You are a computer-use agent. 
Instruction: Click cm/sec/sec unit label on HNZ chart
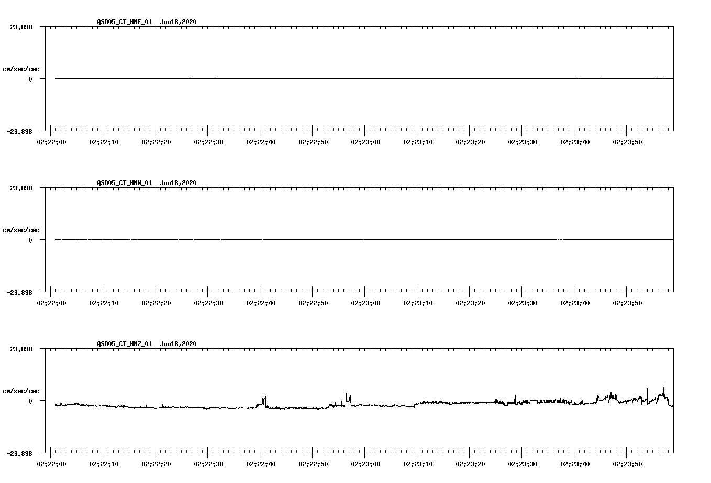coord(21,391)
